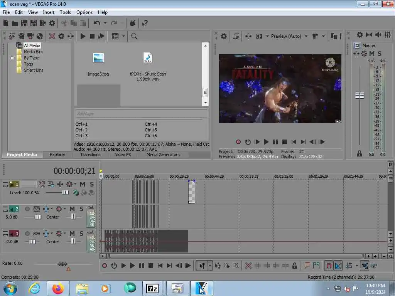Click the lock event icon in timeline toolbar
This screenshot has height=296, width=395.
click(x=294, y=266)
